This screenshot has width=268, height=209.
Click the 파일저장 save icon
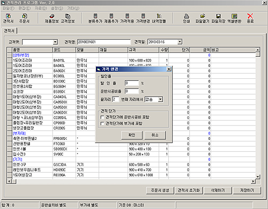click(x=218, y=18)
